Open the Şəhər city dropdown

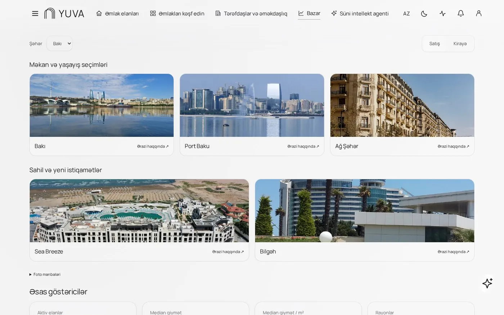tap(59, 44)
